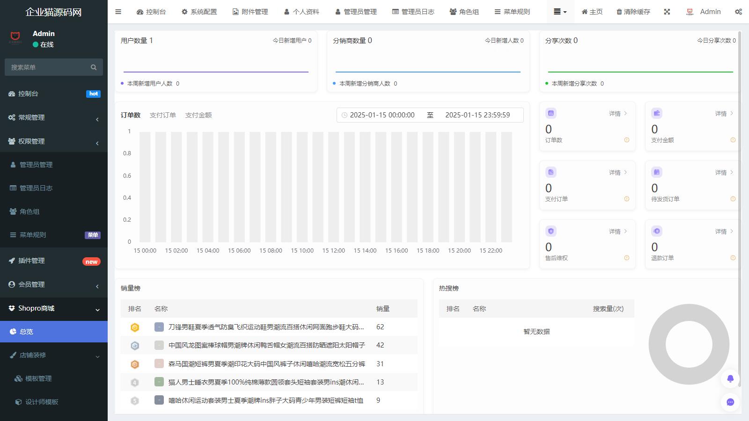749x421 pixels.
Task: Click the 清除缓存 clear cache icon
Action: (x=633, y=12)
